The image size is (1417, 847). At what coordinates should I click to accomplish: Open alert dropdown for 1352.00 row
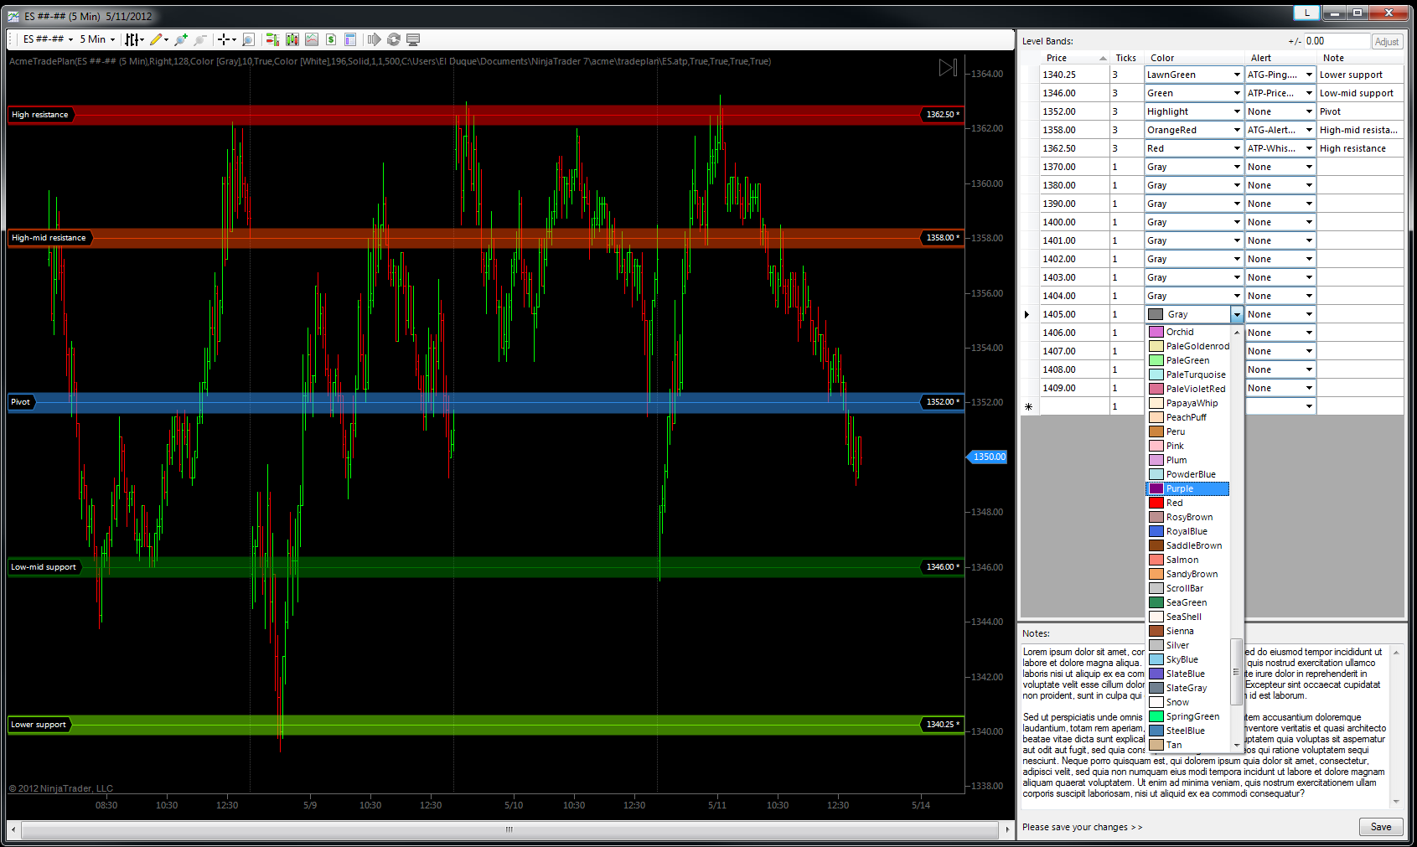point(1309,111)
